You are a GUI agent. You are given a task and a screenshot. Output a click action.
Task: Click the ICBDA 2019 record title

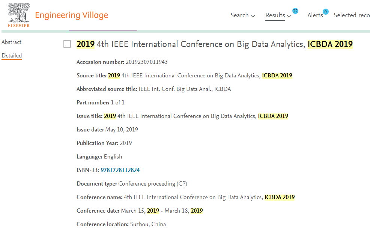pyautogui.click(x=214, y=44)
